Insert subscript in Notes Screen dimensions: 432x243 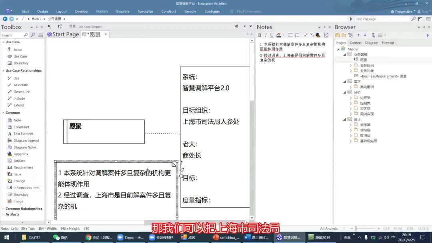pos(312,35)
